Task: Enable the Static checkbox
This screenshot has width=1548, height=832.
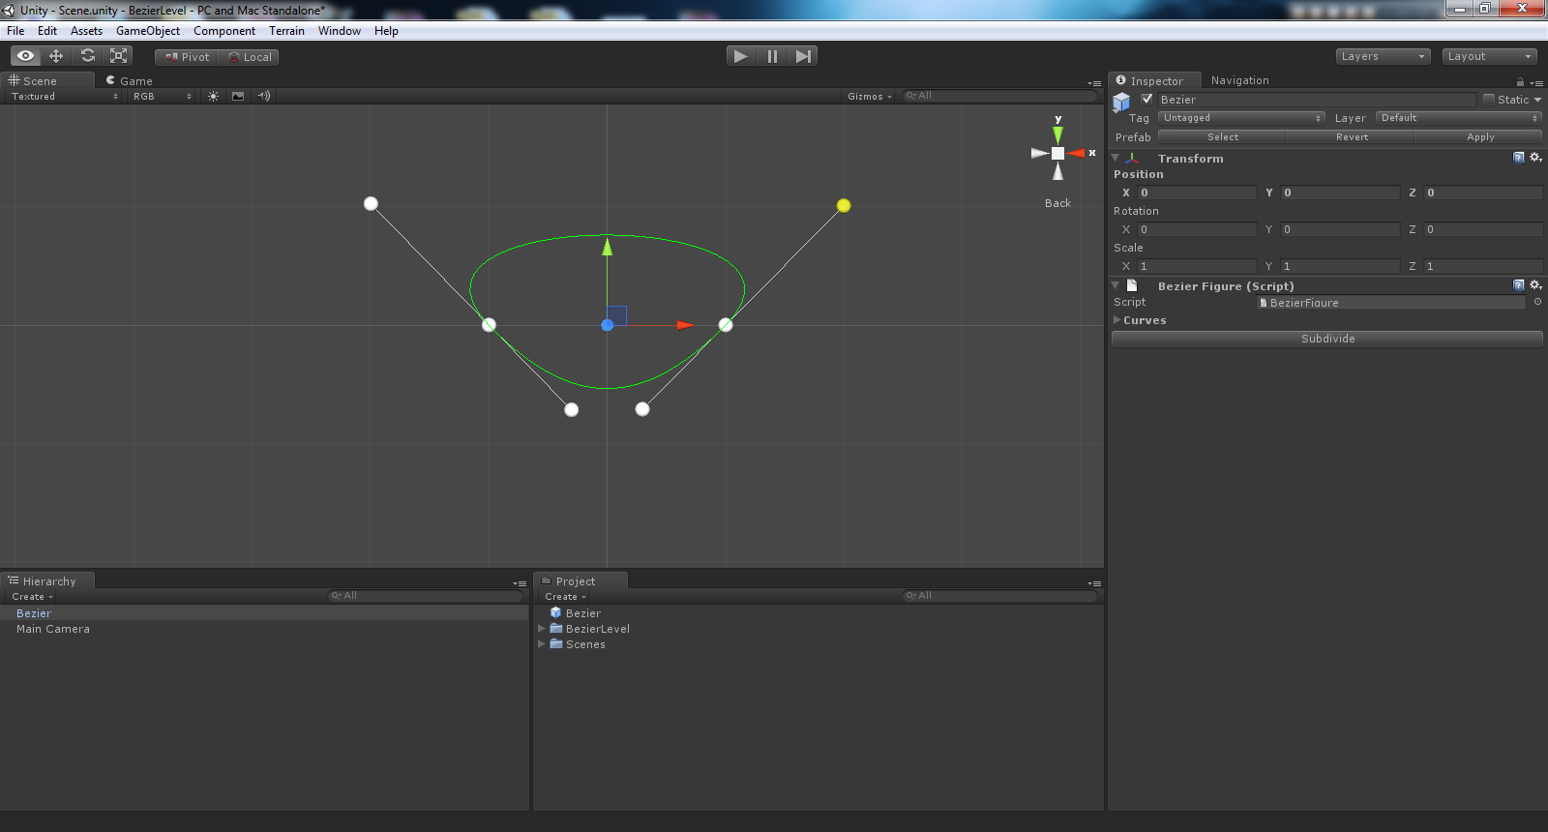Action: 1489,100
